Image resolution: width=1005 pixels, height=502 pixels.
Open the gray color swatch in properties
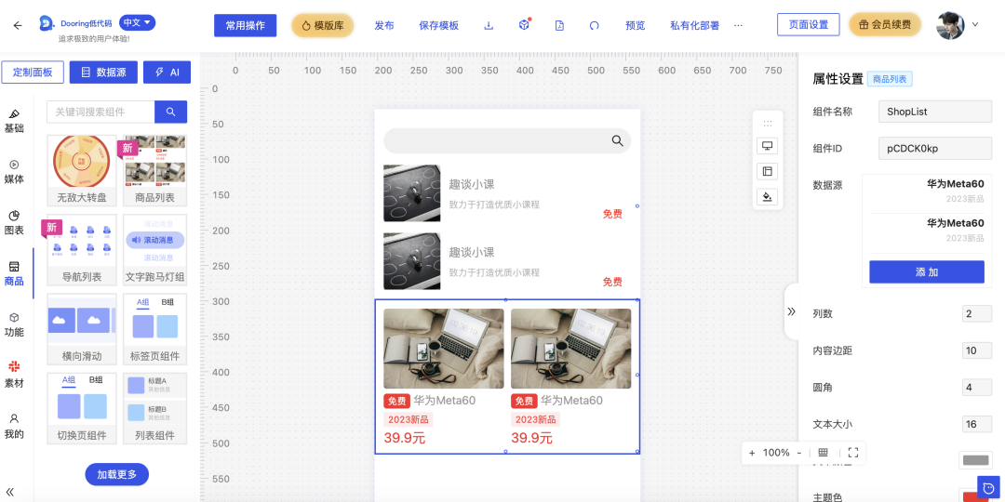[x=975, y=460]
